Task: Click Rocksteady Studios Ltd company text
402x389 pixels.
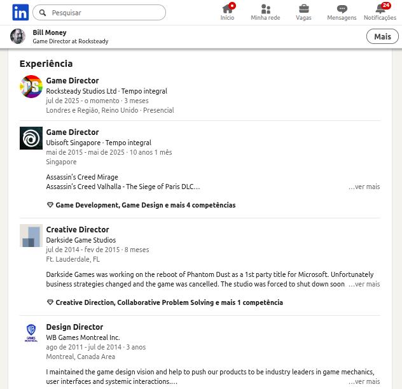Action: click(81, 91)
